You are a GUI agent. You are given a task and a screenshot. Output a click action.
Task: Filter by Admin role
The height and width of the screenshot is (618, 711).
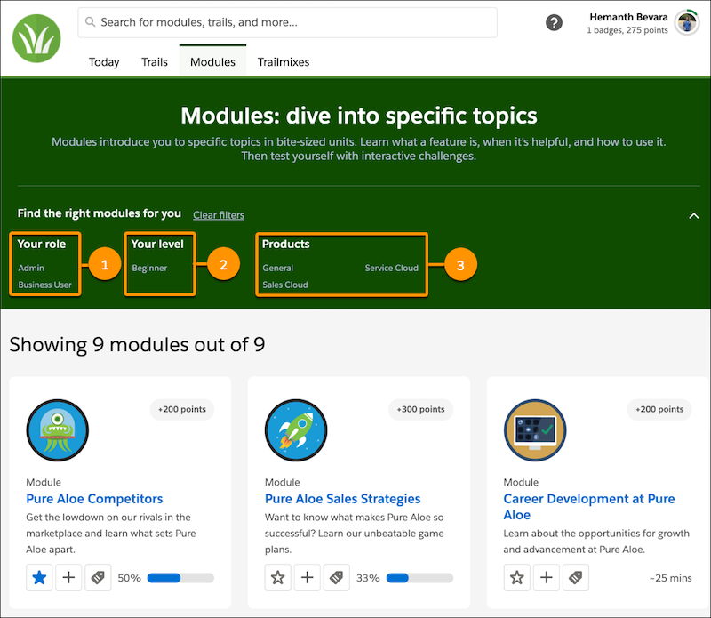31,268
